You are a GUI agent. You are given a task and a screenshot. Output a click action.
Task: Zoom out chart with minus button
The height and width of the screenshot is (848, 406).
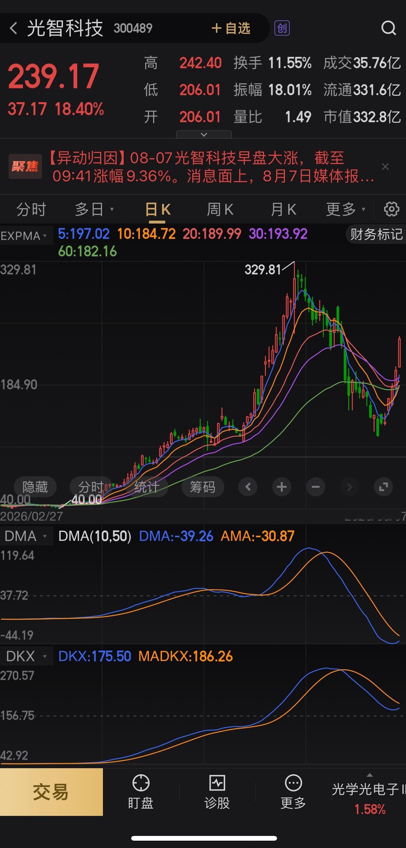coord(315,487)
